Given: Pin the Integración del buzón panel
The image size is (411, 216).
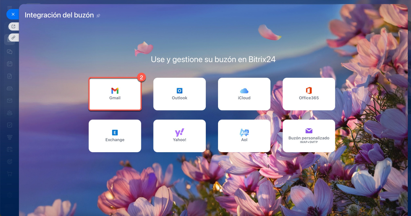Looking at the screenshot, I should click(x=98, y=16).
